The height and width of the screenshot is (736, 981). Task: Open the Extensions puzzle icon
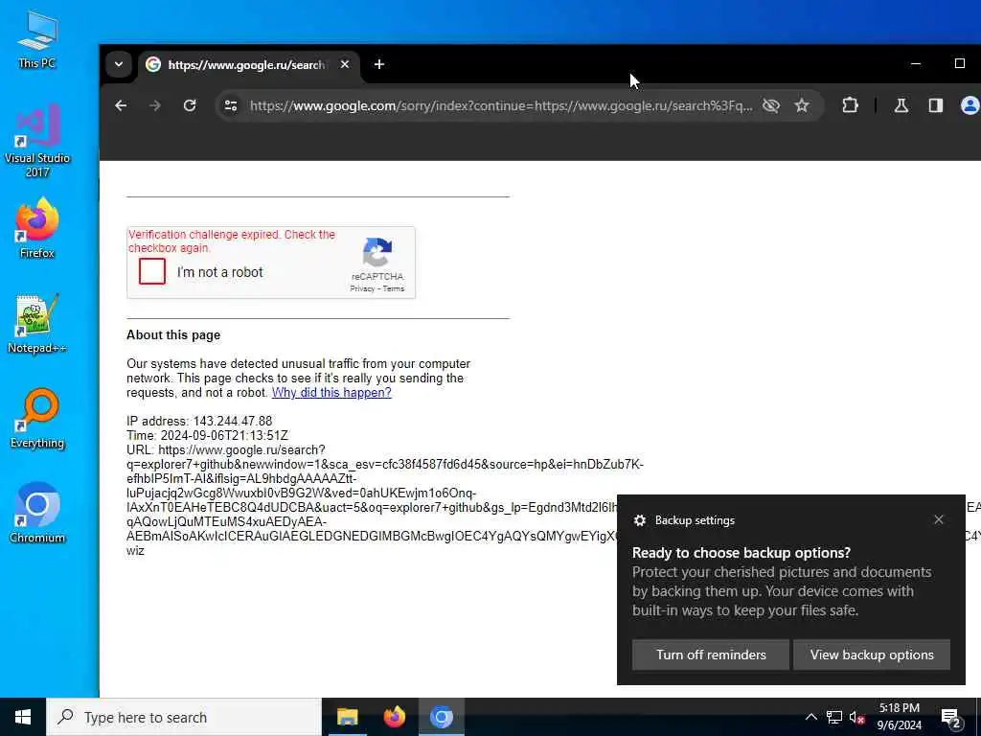pos(850,105)
